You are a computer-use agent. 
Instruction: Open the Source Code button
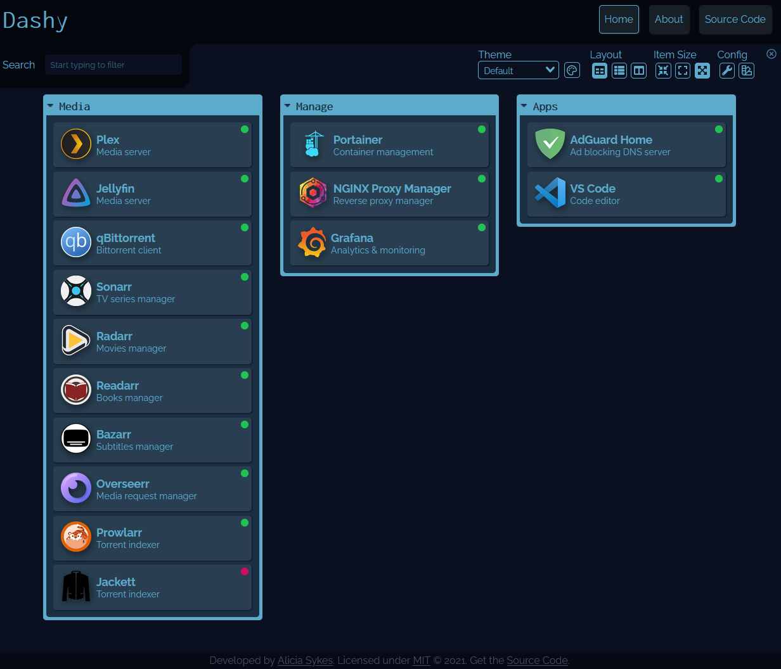pyautogui.click(x=735, y=19)
